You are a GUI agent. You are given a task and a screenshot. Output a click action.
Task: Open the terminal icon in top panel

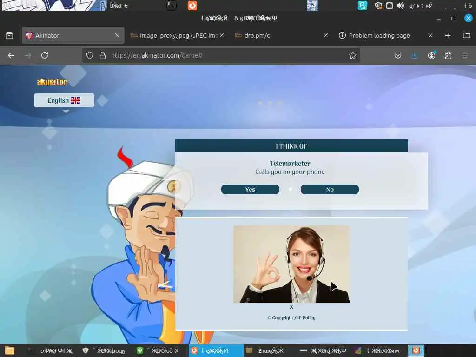pos(171,6)
